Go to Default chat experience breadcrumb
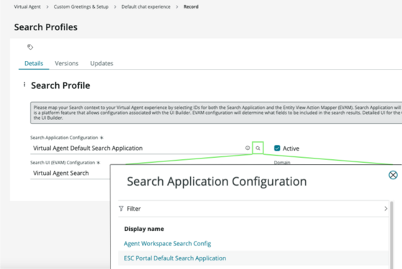The image size is (402, 269). click(146, 6)
